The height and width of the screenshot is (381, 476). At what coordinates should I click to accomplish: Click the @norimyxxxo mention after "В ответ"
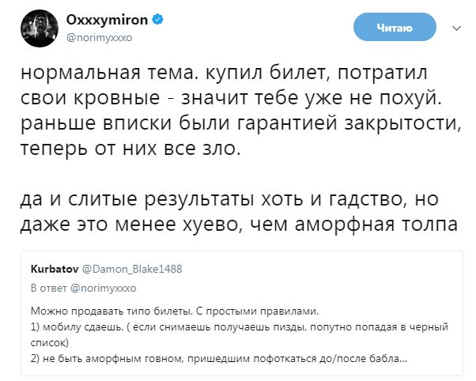click(94, 286)
